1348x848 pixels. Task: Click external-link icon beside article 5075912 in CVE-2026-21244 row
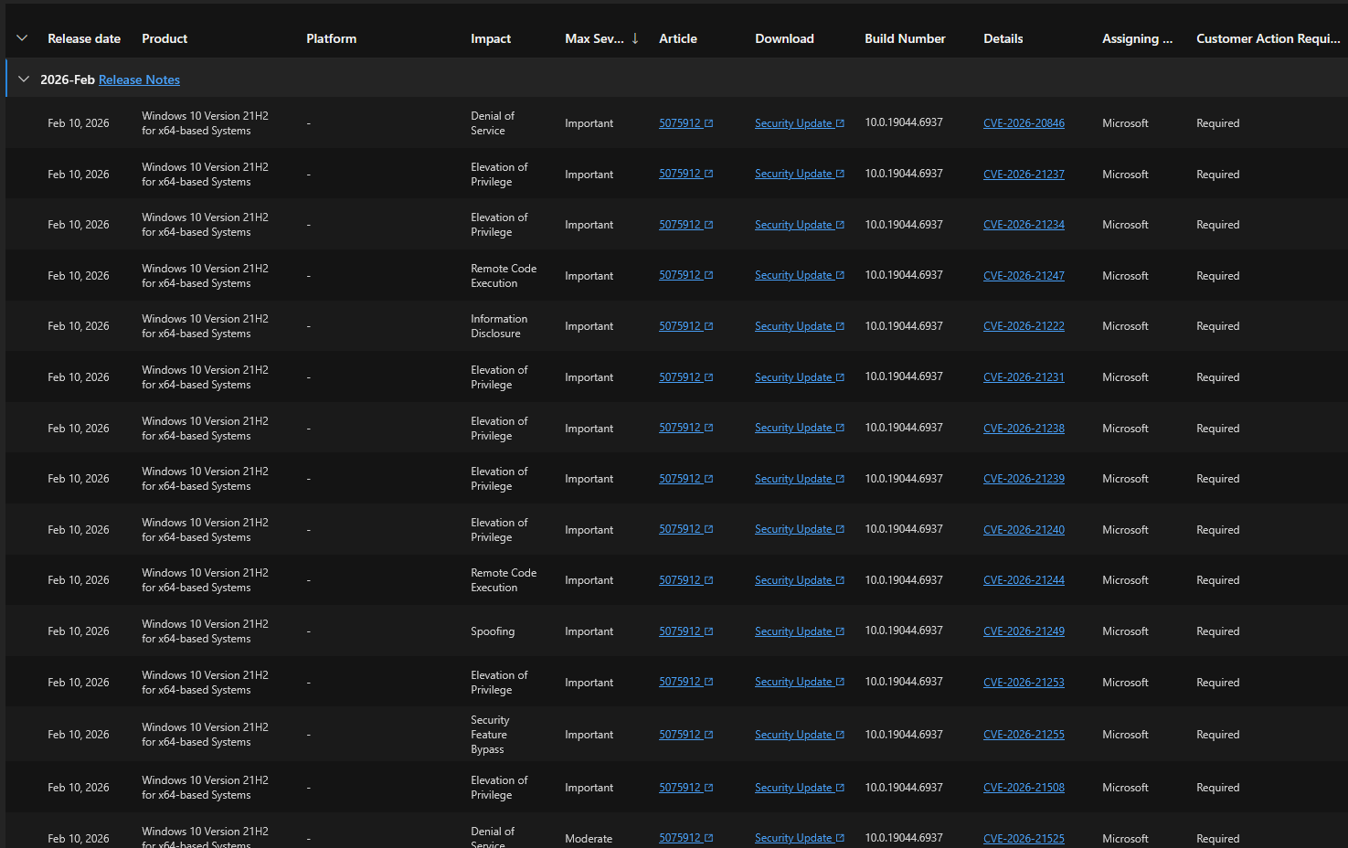pos(709,580)
